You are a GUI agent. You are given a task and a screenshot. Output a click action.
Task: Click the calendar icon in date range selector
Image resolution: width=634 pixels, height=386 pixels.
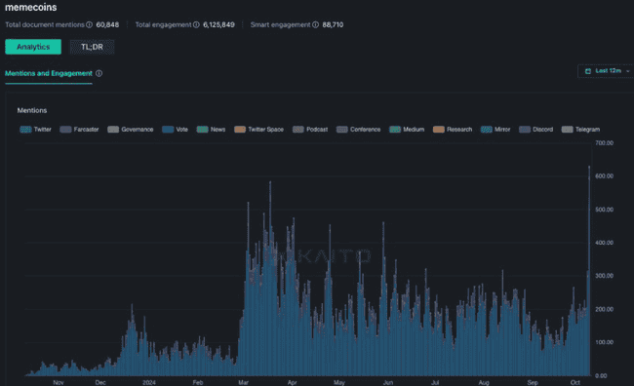pos(588,71)
